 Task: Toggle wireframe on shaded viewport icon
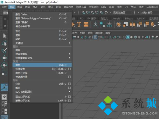pos(135,37)
